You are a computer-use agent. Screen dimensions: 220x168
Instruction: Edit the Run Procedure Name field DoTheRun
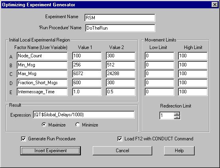point(120,28)
